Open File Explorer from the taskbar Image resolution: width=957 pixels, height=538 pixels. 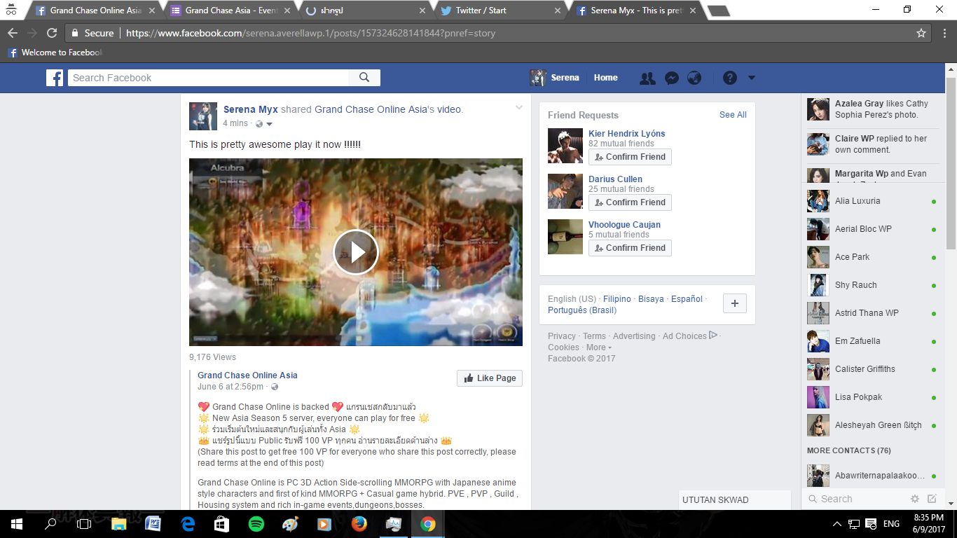[119, 524]
